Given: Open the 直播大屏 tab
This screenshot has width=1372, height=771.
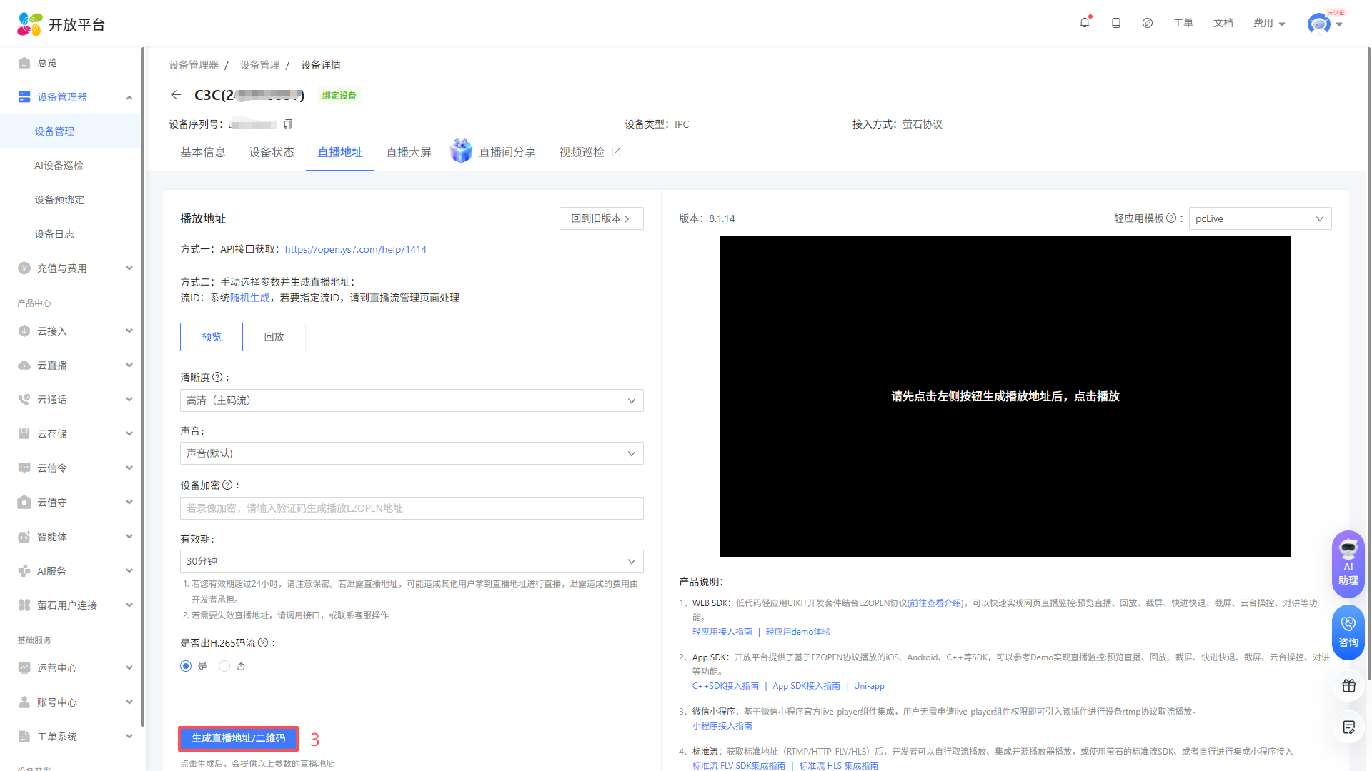Looking at the screenshot, I should (x=409, y=152).
